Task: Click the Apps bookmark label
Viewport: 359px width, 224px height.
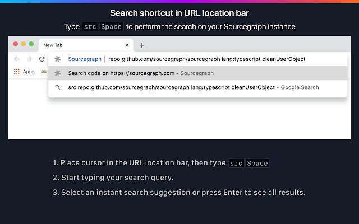Action: [29, 72]
